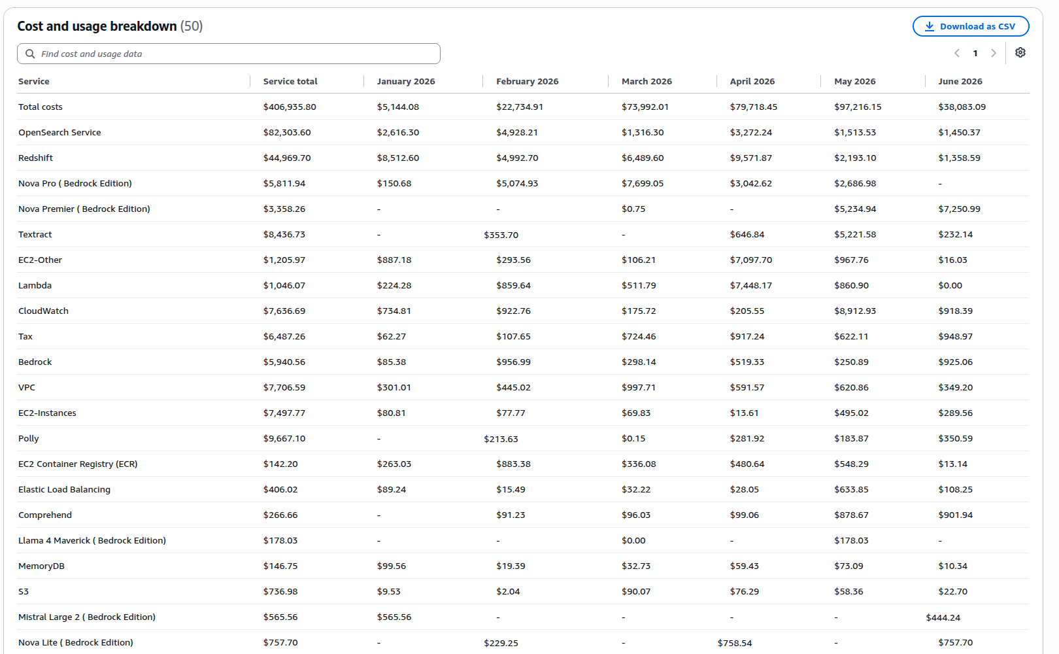Screen dimensions: 1059x654
Task: Click the Tax row label
Action: point(25,336)
